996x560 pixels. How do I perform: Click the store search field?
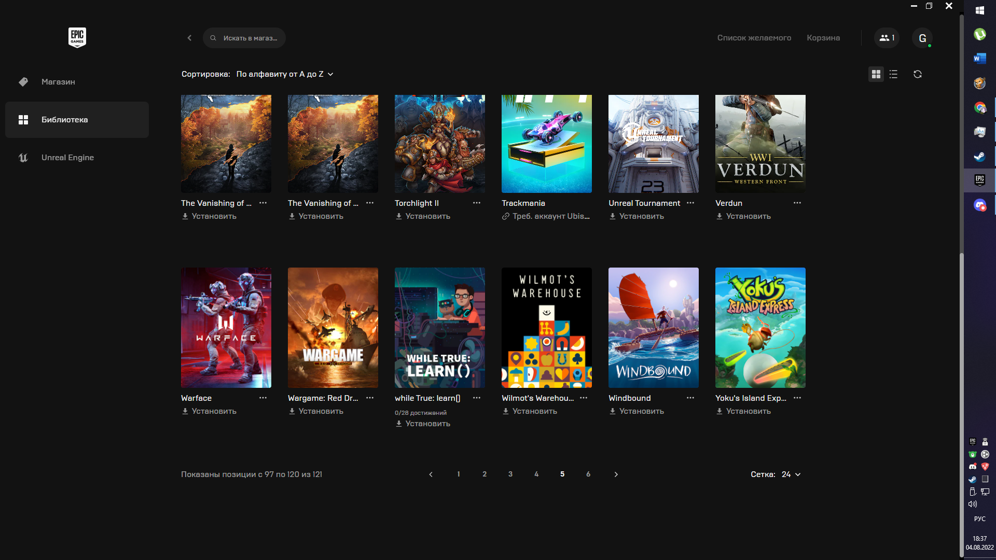244,38
